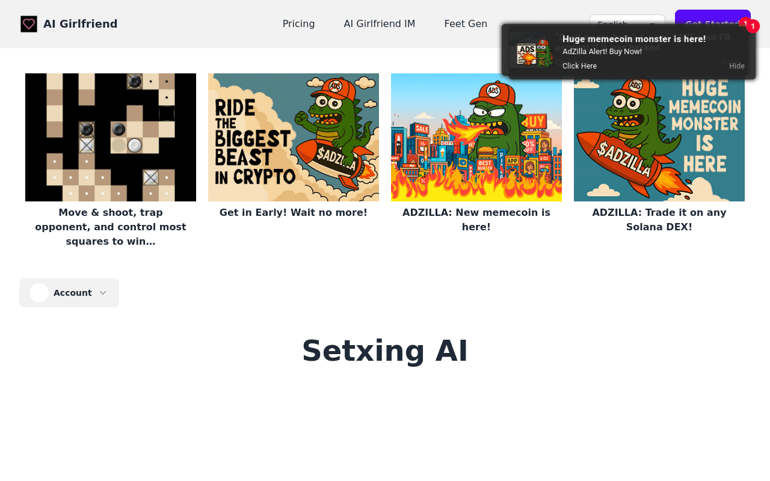The width and height of the screenshot is (770, 481).
Task: Click the round Account avatar icon
Action: tap(39, 293)
